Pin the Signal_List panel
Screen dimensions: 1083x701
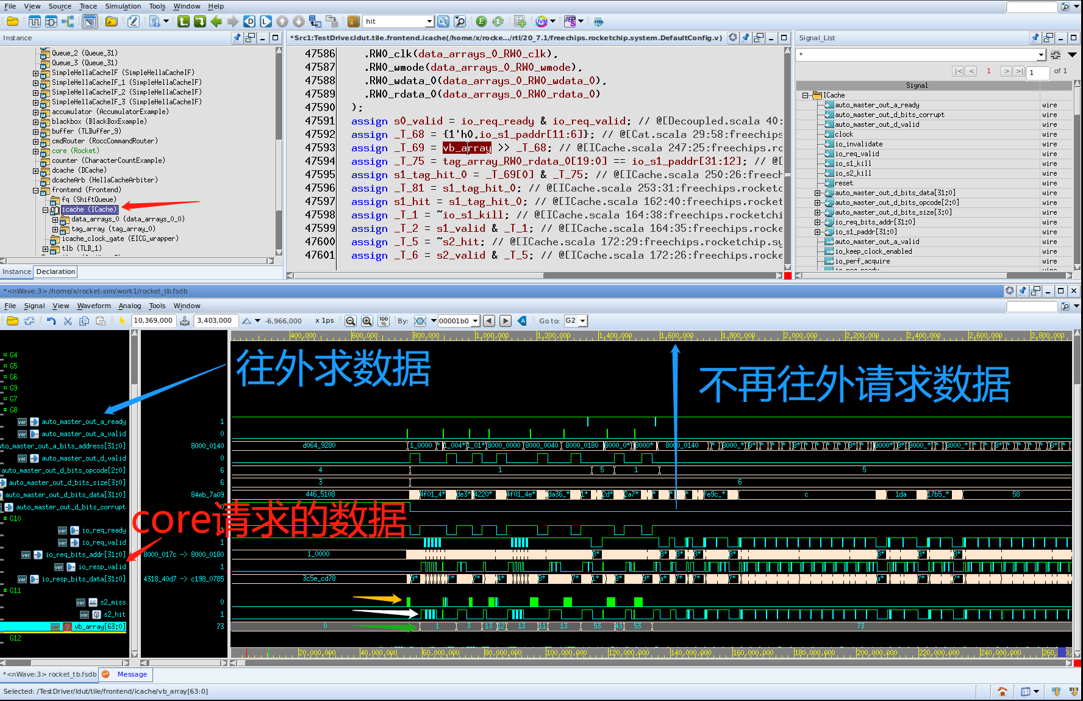coord(1035,38)
